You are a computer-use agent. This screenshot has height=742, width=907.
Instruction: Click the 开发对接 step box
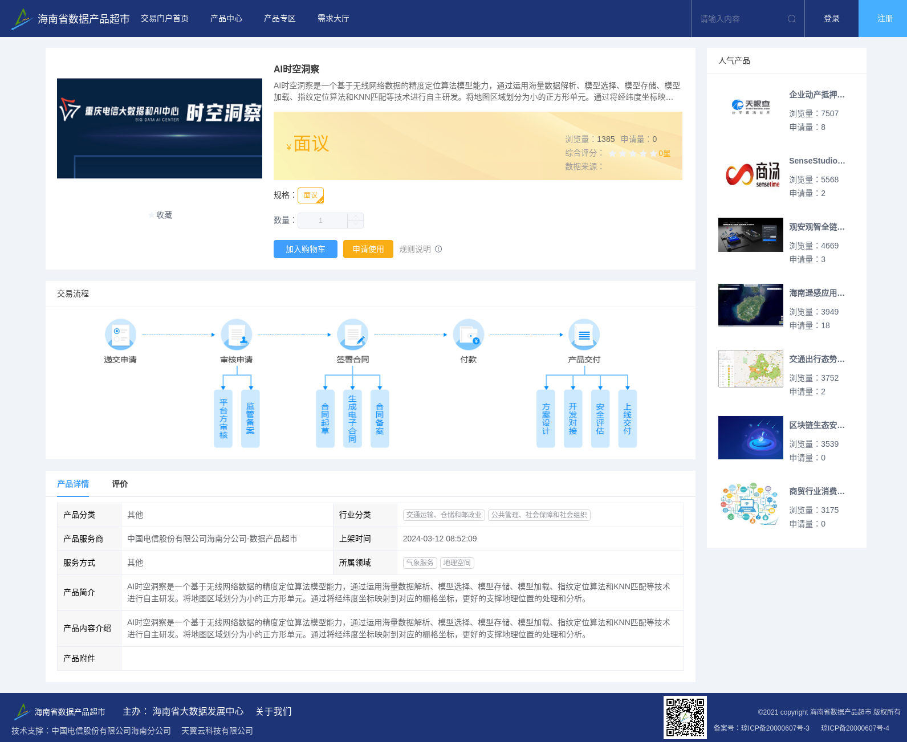573,419
